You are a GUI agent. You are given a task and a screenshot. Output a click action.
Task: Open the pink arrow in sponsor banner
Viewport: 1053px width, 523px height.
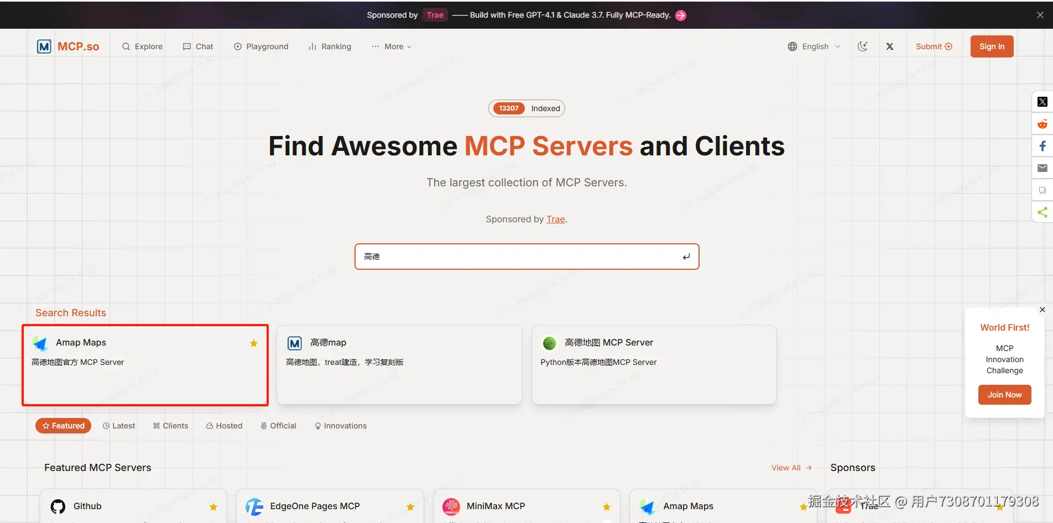681,15
